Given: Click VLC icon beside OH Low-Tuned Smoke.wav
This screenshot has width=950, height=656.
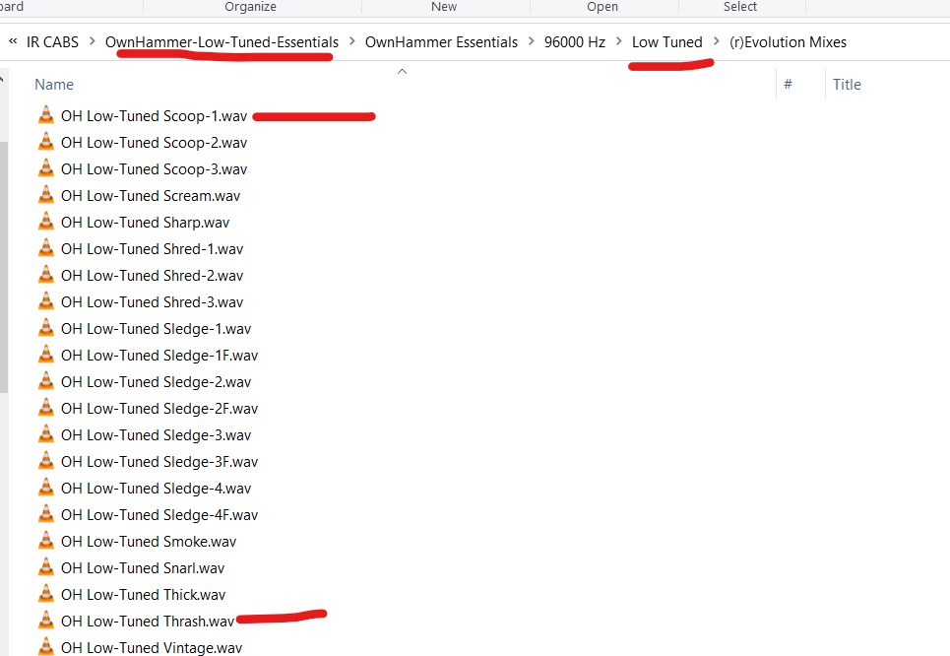Looking at the screenshot, I should point(46,541).
